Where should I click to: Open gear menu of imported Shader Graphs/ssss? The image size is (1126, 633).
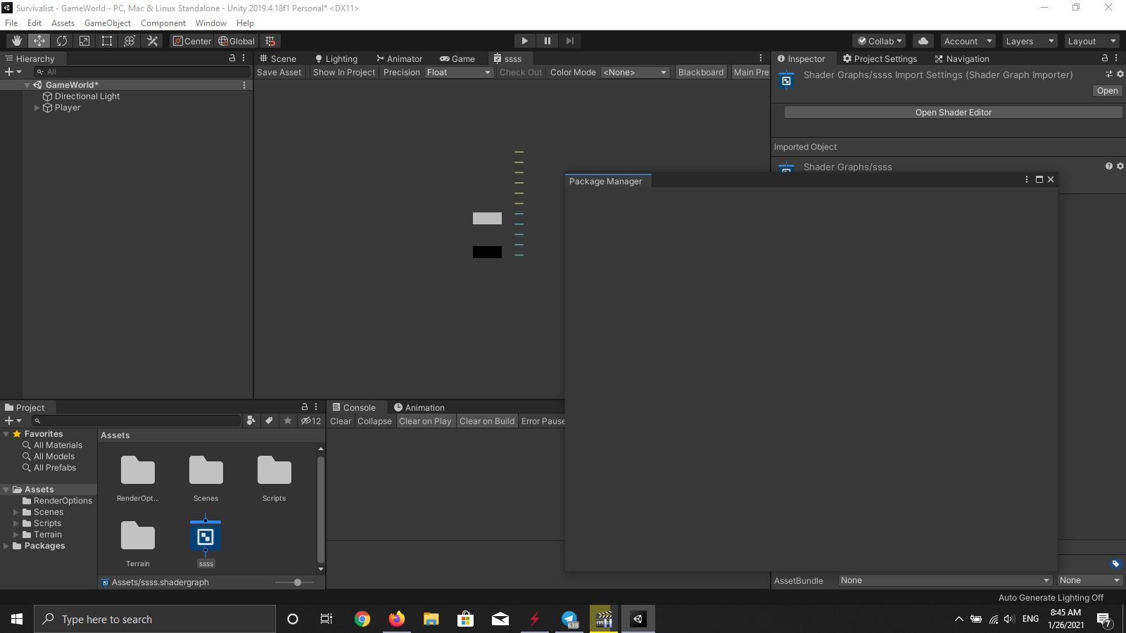tap(1120, 166)
